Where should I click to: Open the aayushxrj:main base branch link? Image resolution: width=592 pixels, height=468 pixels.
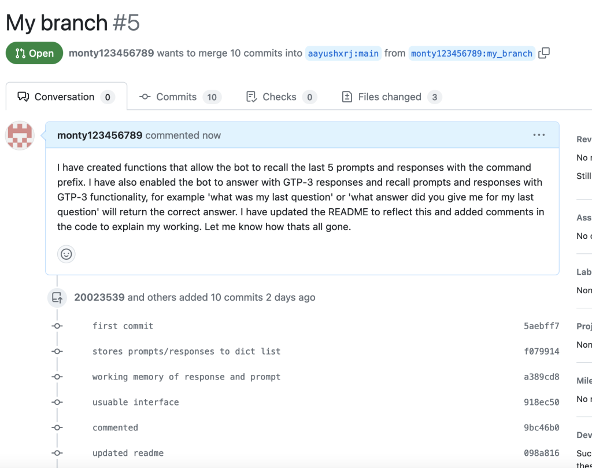tap(343, 54)
